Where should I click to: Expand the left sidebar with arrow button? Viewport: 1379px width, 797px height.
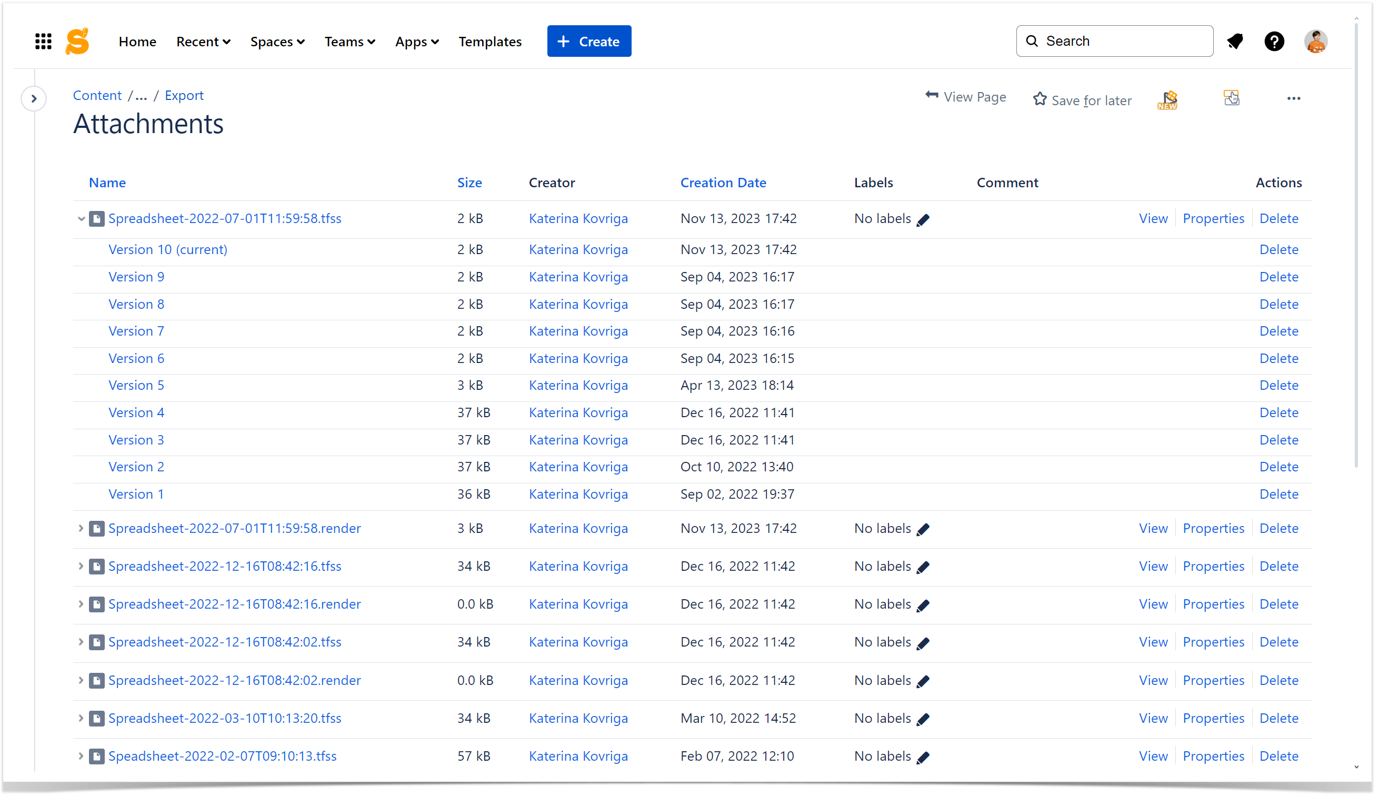pos(34,99)
